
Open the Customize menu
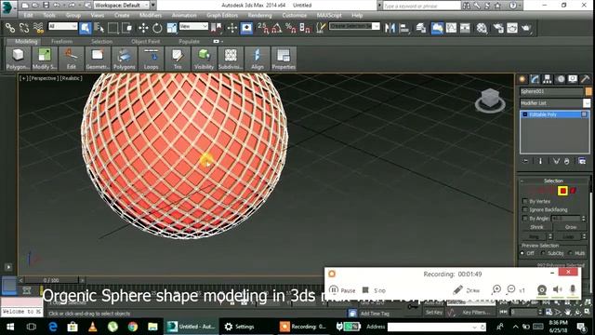coord(295,15)
